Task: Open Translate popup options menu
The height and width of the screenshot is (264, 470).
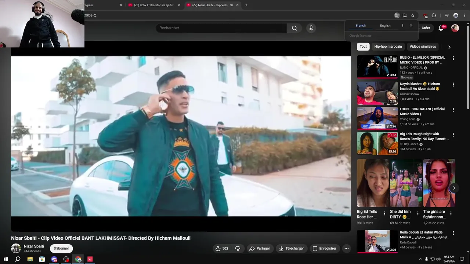Action: click(403, 26)
